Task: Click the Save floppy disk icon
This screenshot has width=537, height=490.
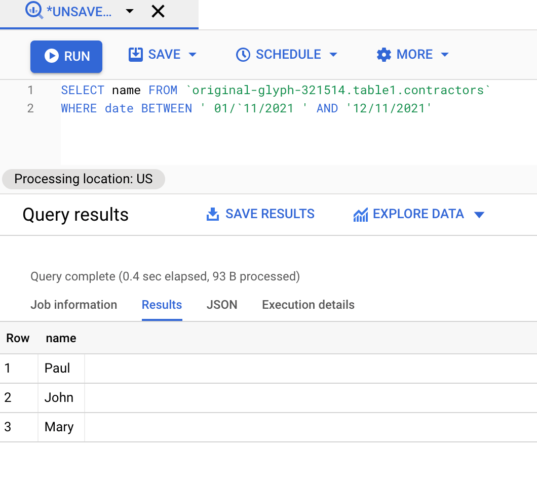Action: [135, 54]
